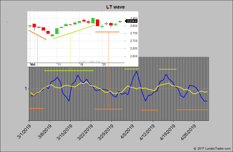Click the '18' date on inset chart

coord(81,64)
